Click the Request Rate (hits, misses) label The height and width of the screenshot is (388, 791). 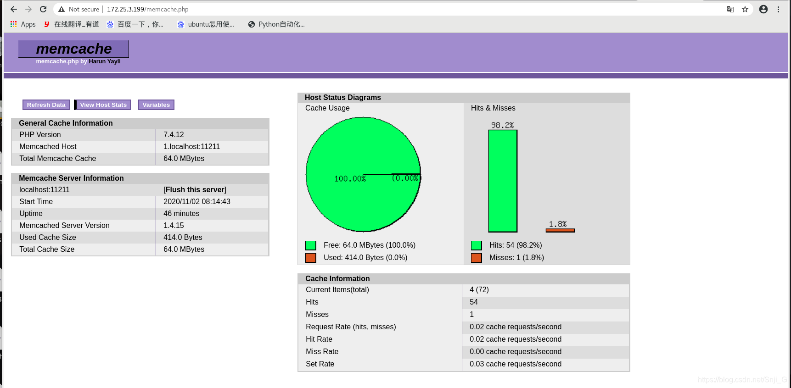tap(351, 327)
